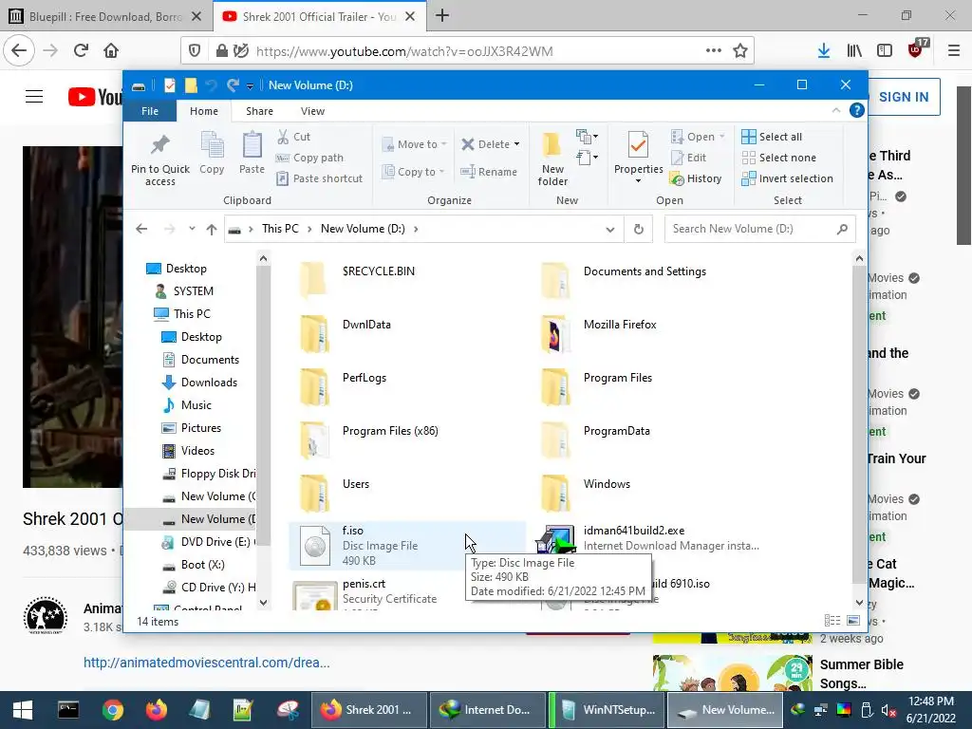Image resolution: width=972 pixels, height=729 pixels.
Task: Click Paste shortcut in ribbon
Action: [x=319, y=178]
